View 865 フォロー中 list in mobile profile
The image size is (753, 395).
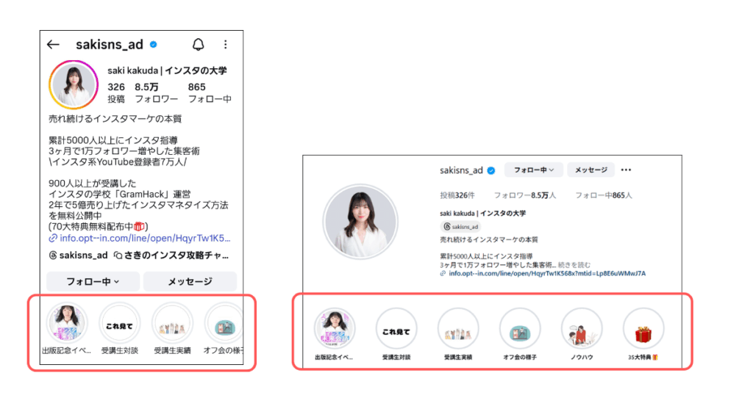point(210,93)
